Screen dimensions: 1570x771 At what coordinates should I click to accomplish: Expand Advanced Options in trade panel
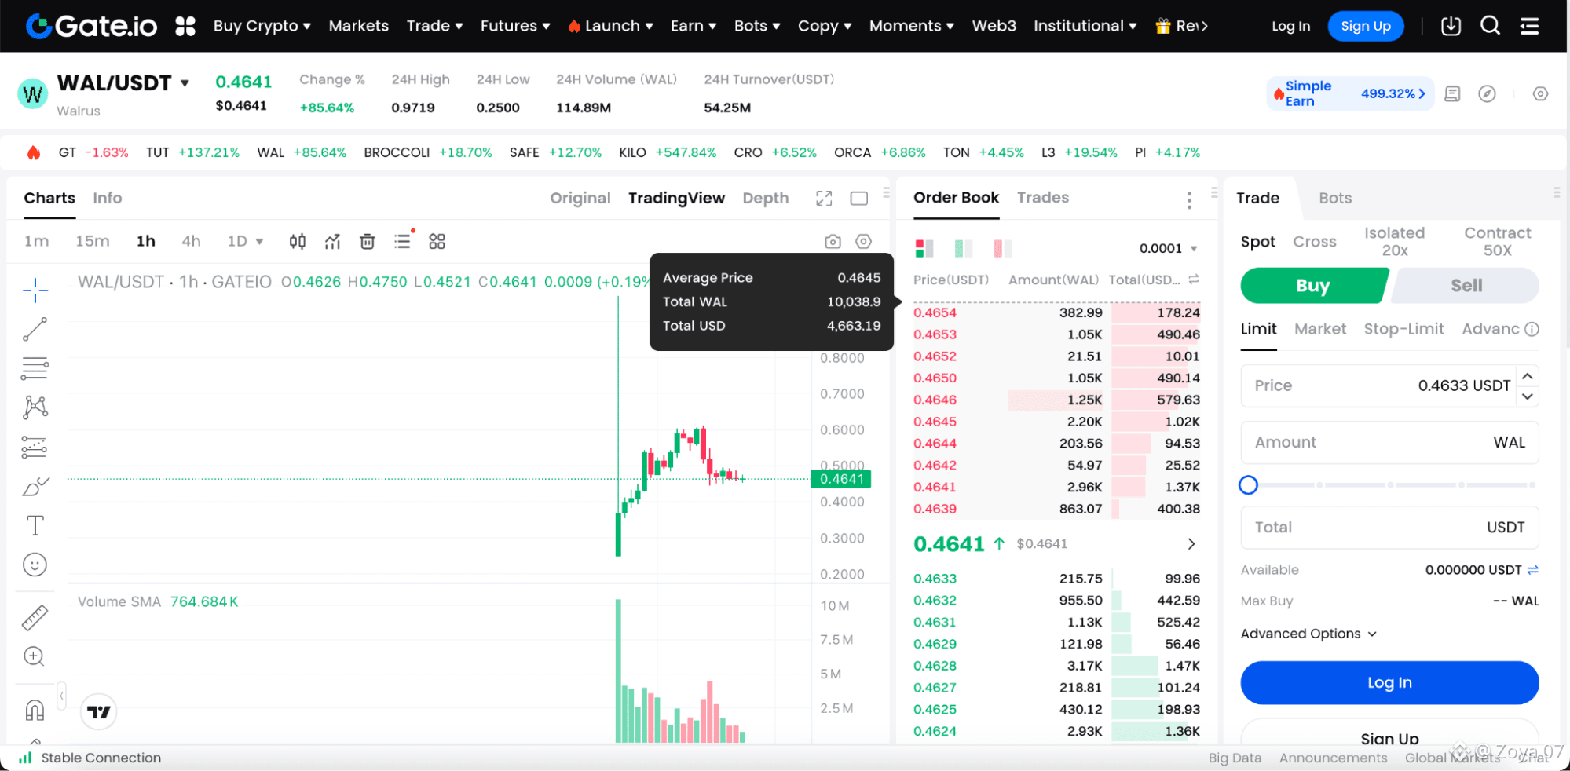pyautogui.click(x=1308, y=634)
